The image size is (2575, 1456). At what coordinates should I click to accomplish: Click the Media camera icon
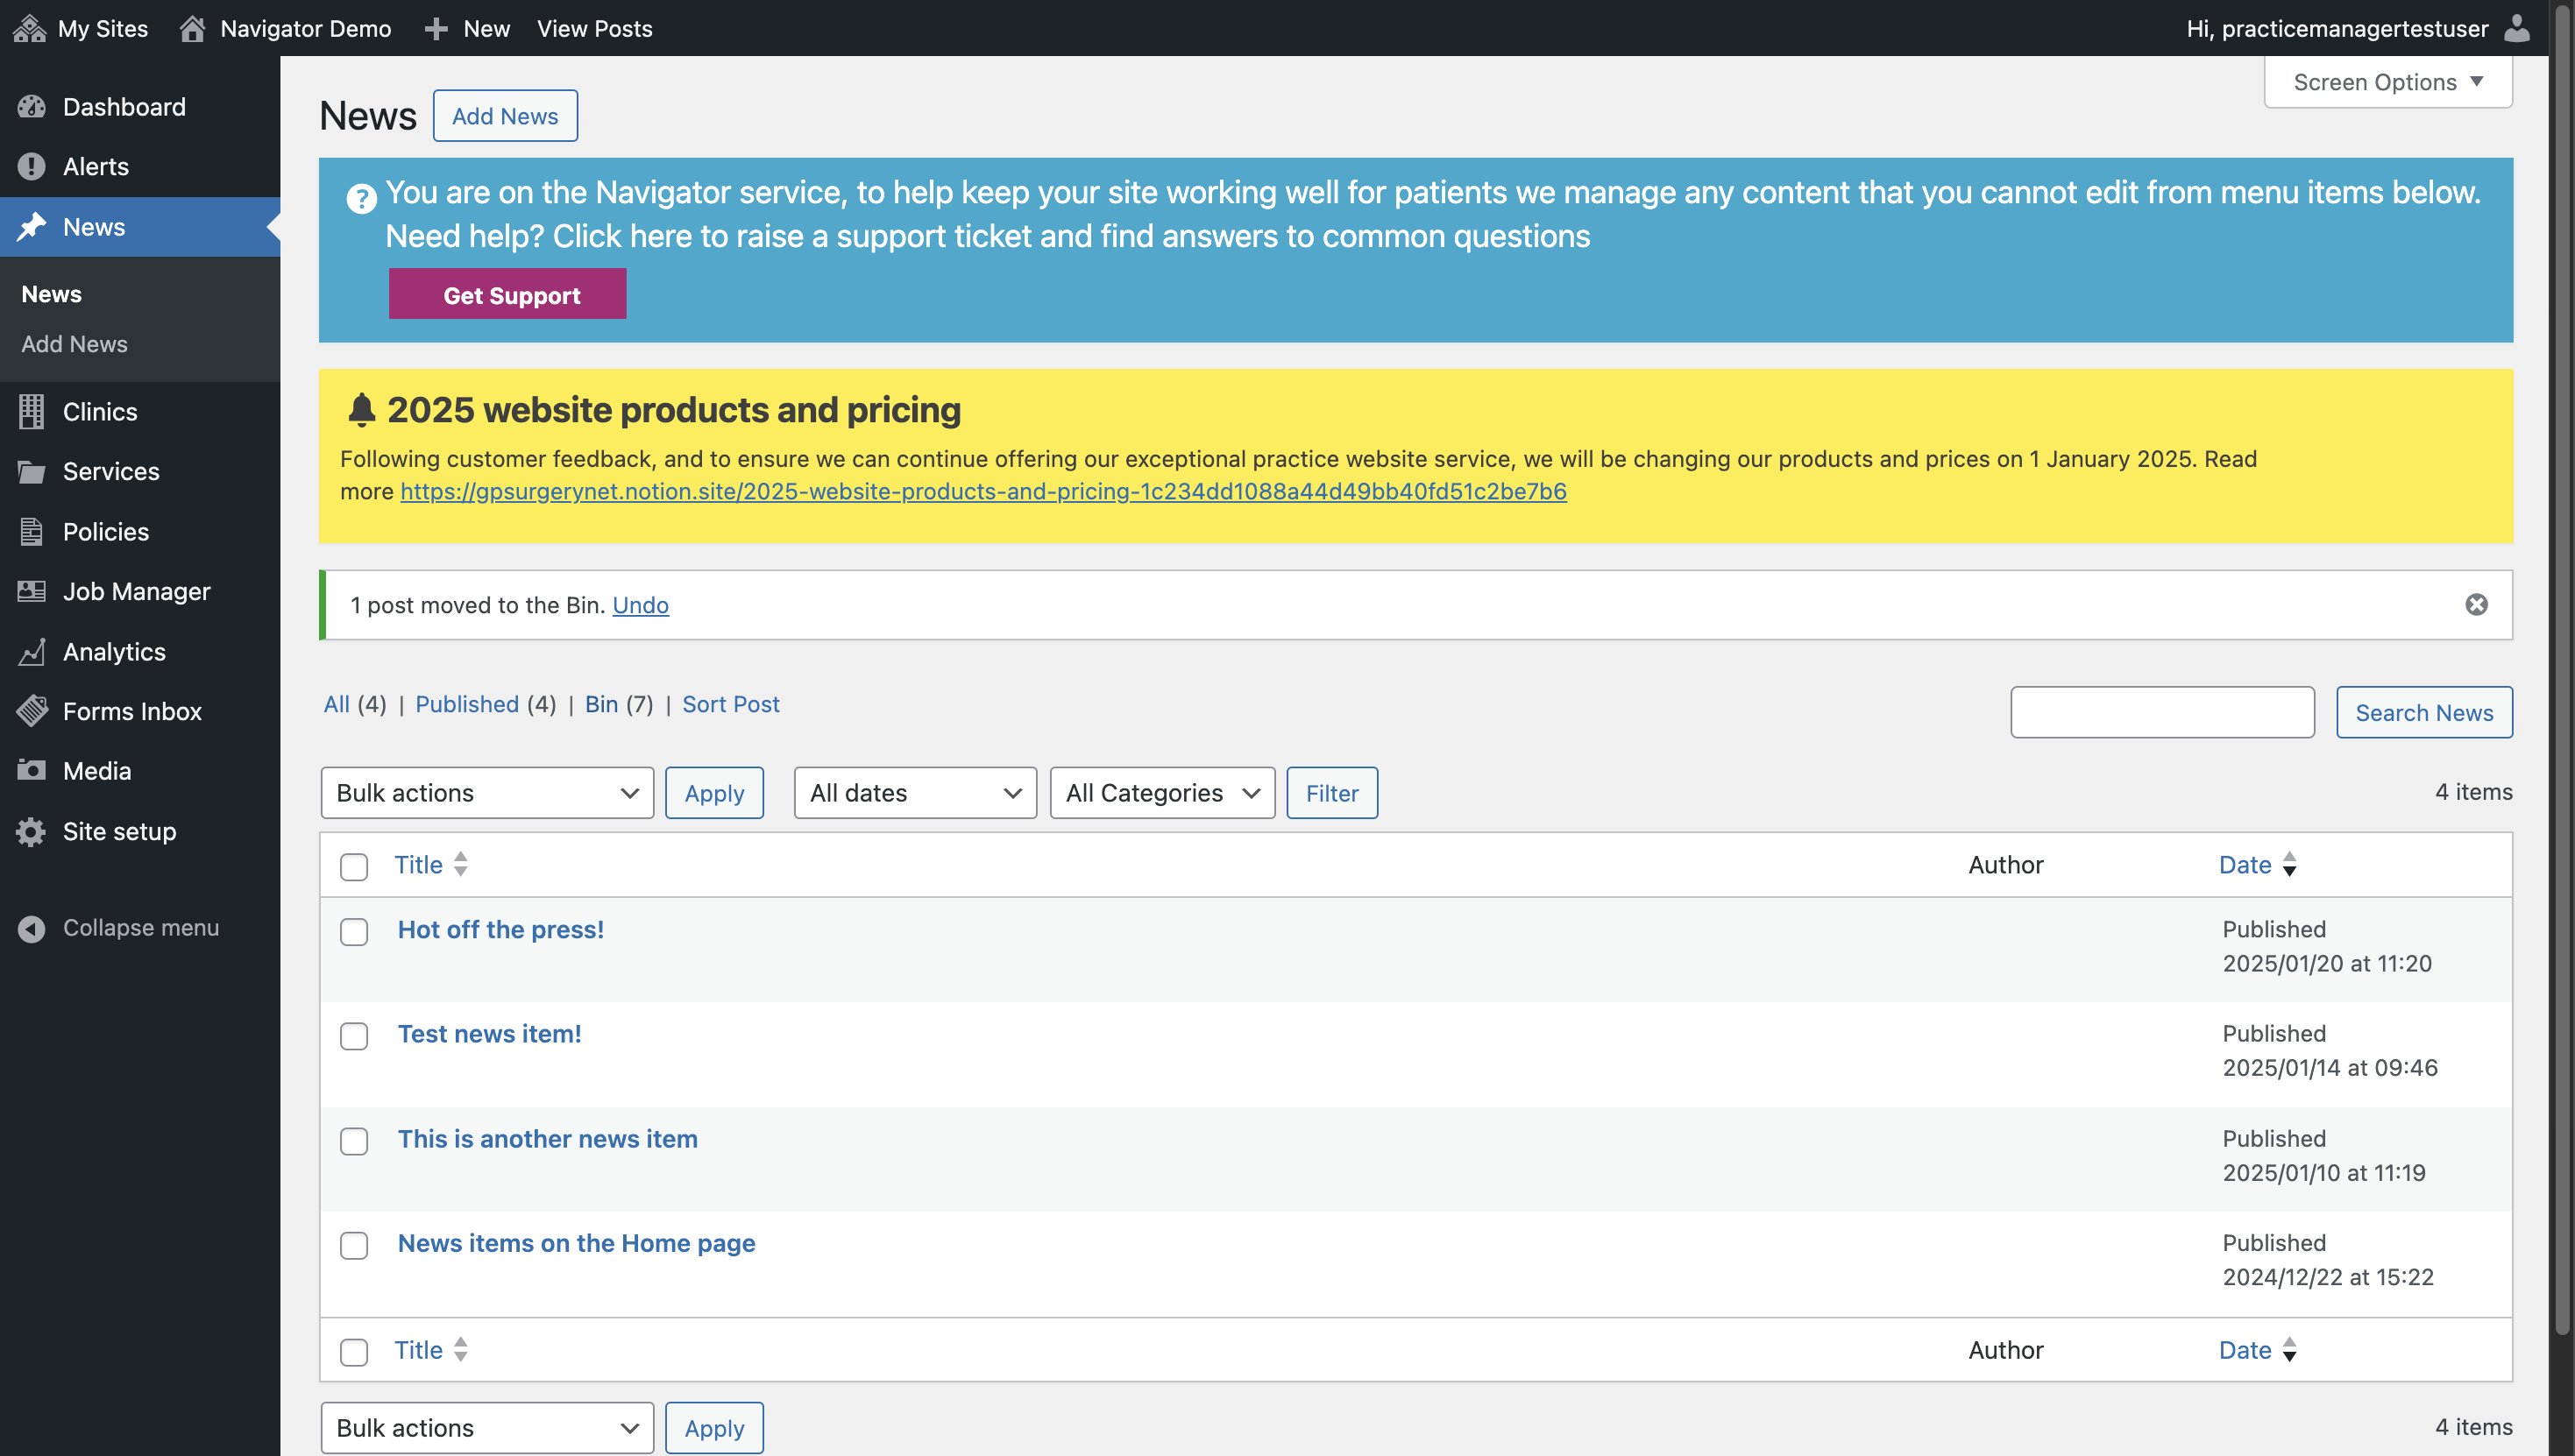click(31, 770)
